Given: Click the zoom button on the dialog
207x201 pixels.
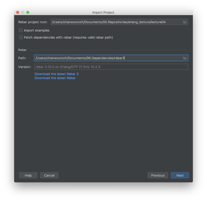Looking at the screenshot, I should tap(28, 12).
